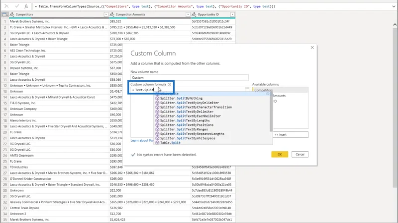Click the autocomplete list scrollbar
Image resolution: width=398 pixels, height=223 pixels.
tap(271, 112)
